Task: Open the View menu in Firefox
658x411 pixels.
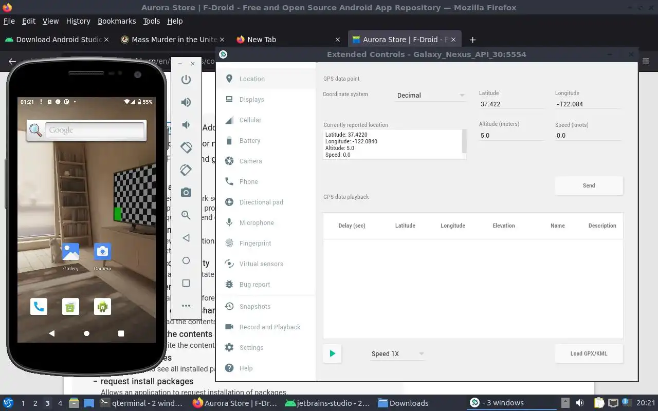Action: (50, 21)
